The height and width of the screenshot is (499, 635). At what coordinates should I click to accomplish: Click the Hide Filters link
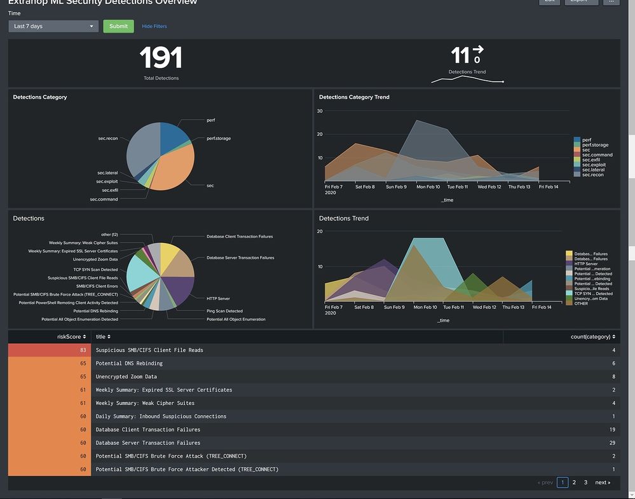(x=154, y=26)
